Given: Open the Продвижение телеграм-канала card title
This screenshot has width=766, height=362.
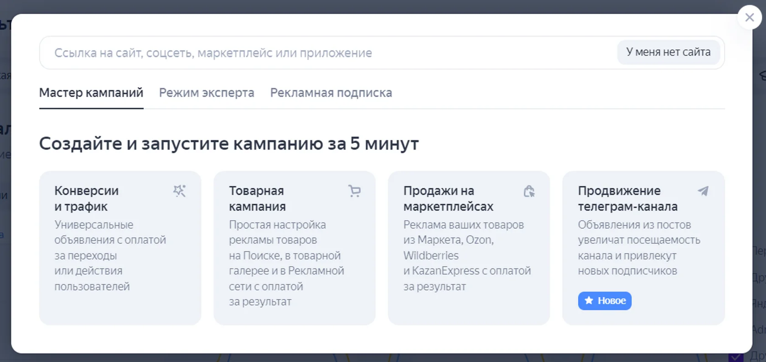Looking at the screenshot, I should pos(628,198).
